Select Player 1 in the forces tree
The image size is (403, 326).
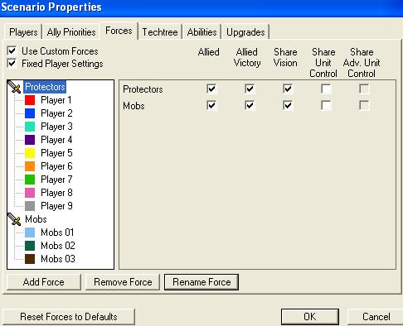point(56,100)
